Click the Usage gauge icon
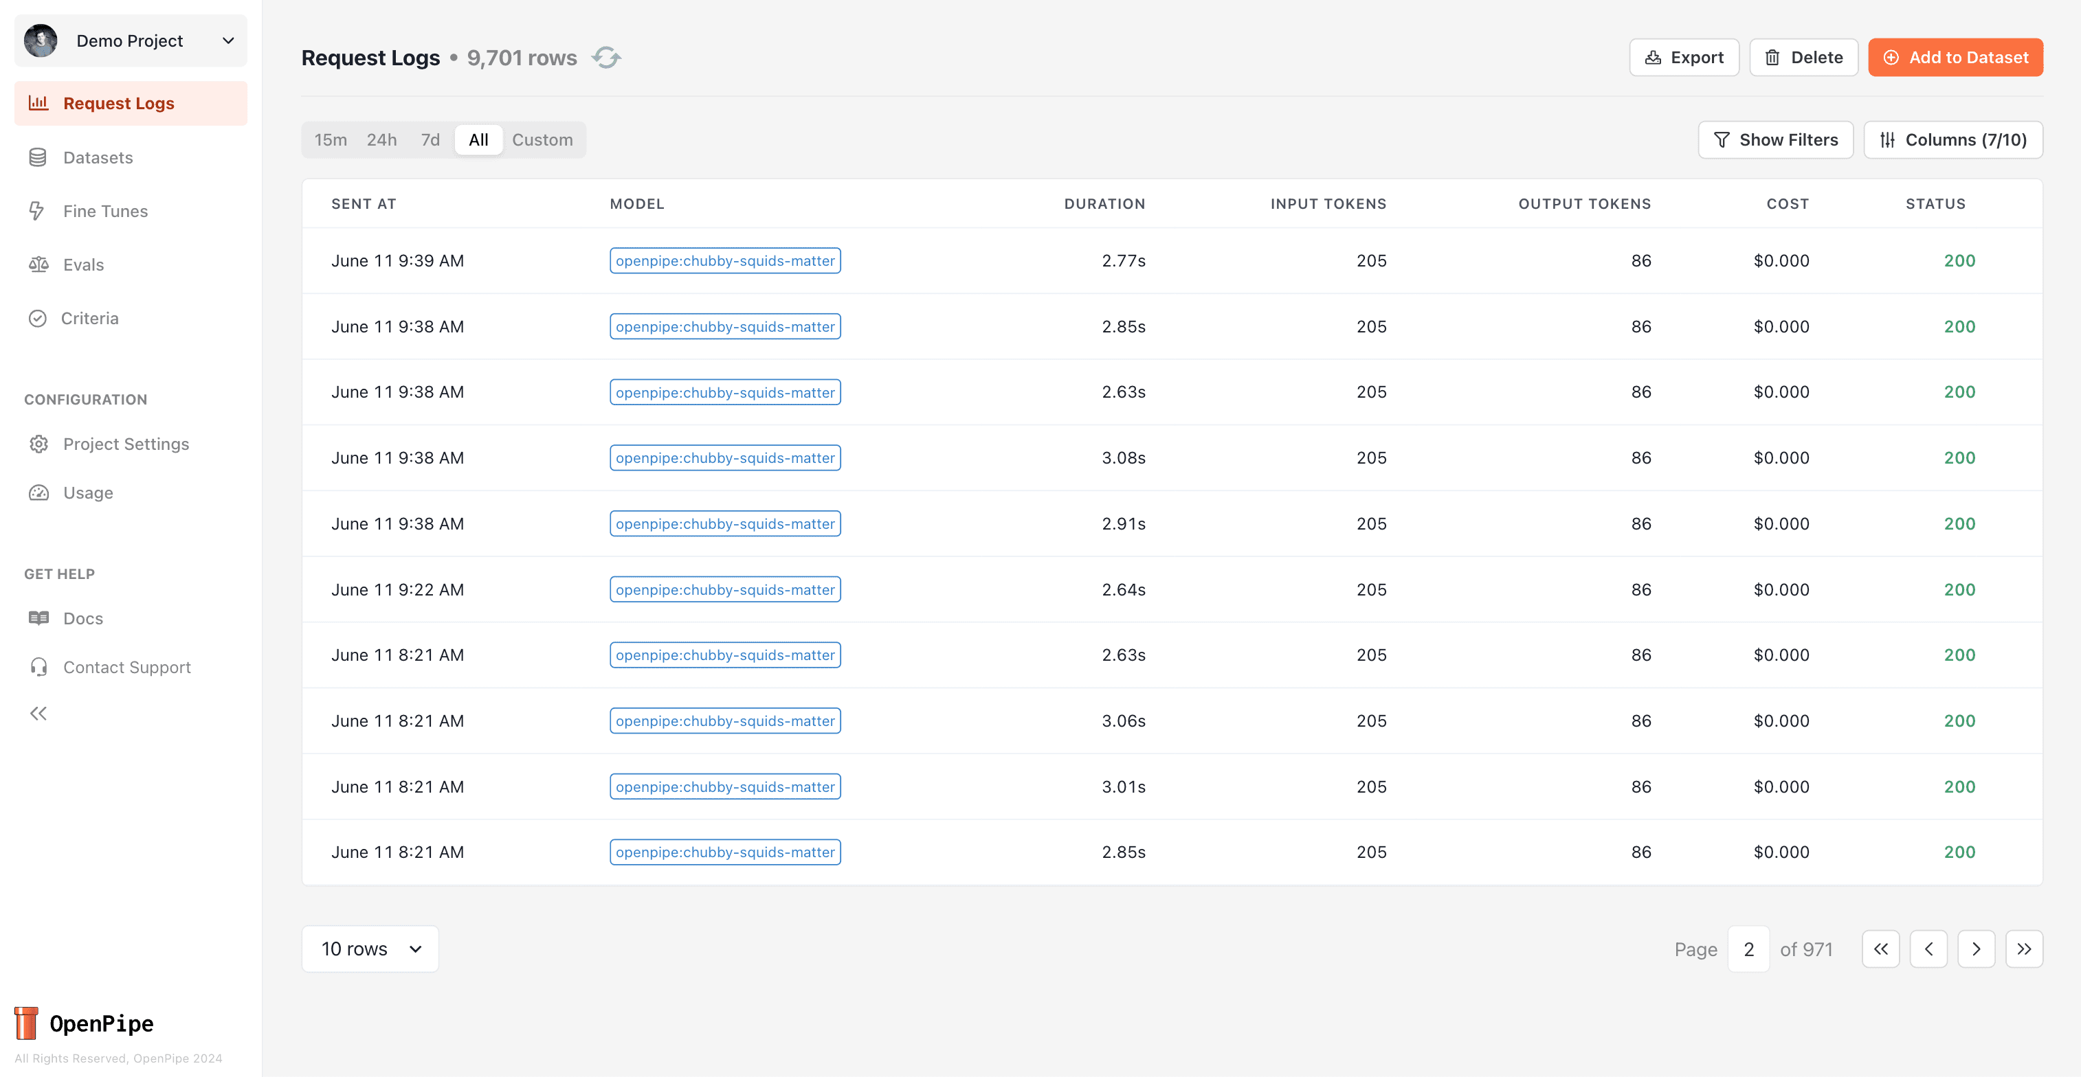The width and height of the screenshot is (2081, 1077). (38, 492)
